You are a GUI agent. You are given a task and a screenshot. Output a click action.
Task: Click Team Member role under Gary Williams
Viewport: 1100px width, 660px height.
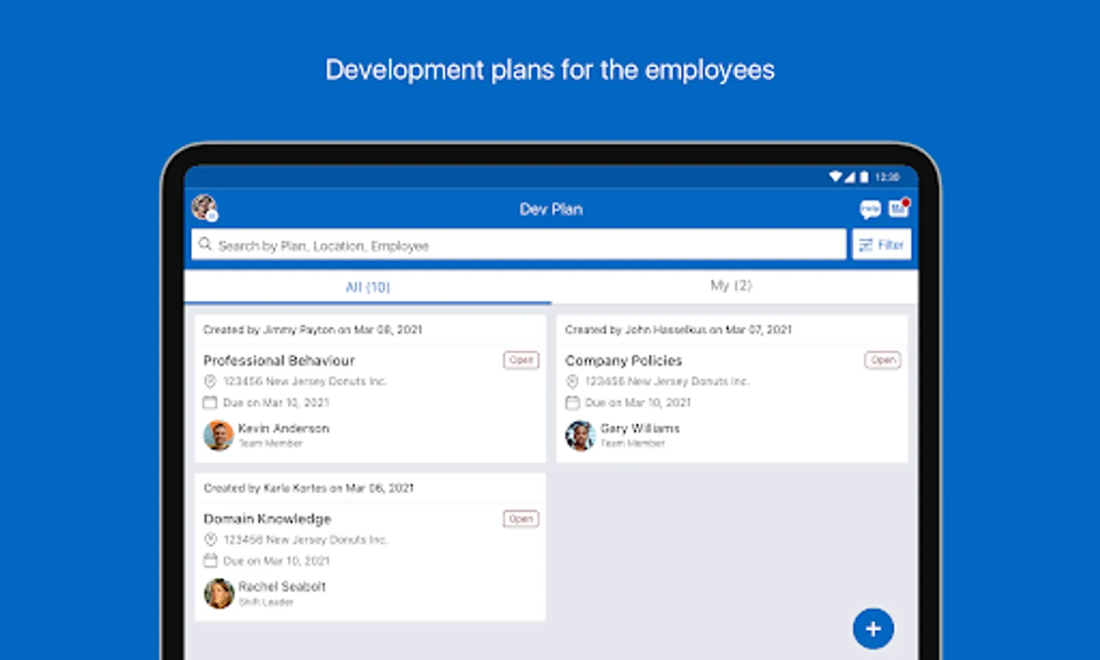click(x=632, y=443)
